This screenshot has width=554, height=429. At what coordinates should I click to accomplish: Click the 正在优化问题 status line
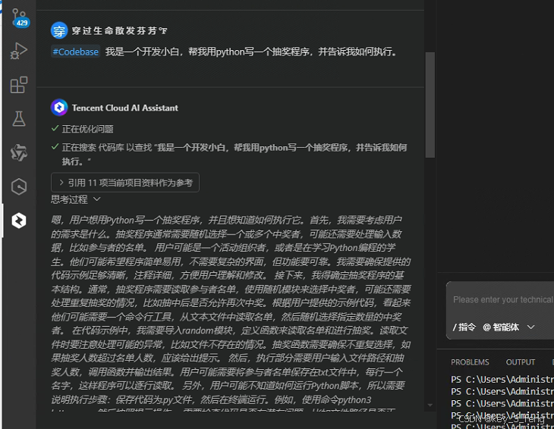click(x=82, y=129)
